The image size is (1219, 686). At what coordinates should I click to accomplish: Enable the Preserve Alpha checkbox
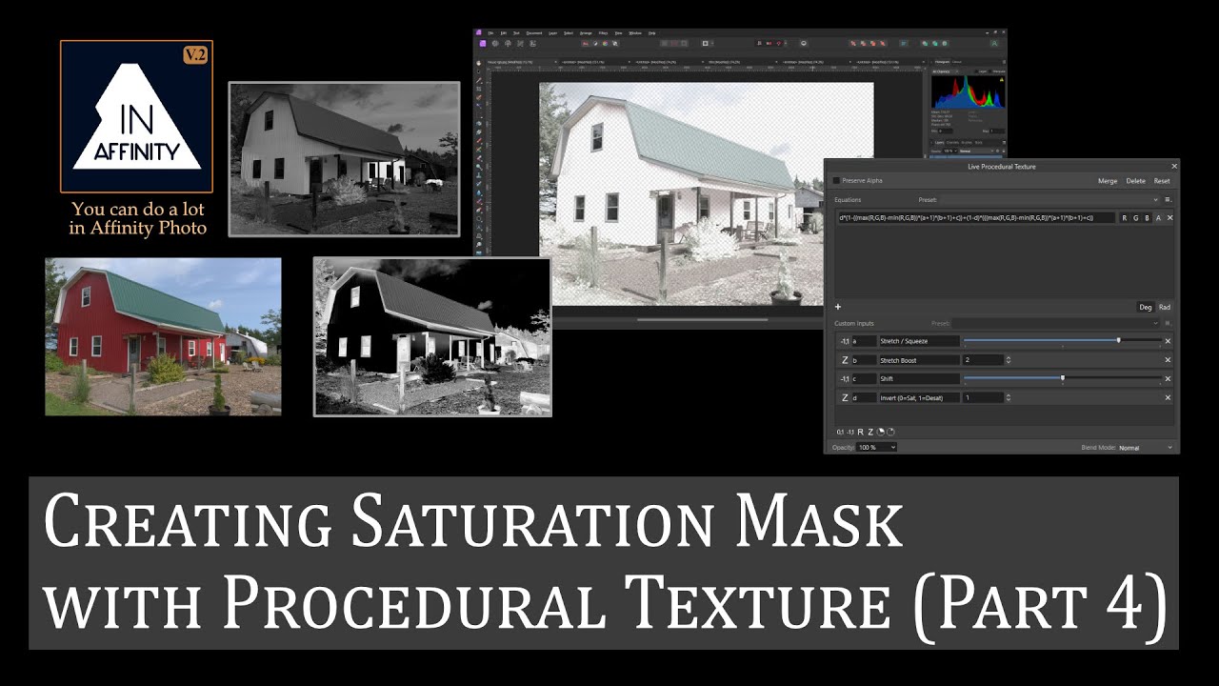tap(837, 180)
